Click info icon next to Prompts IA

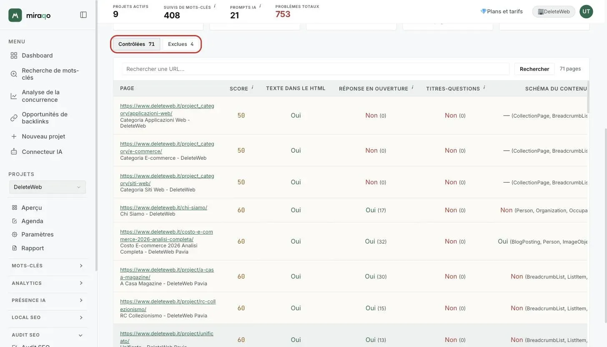coord(260,6)
